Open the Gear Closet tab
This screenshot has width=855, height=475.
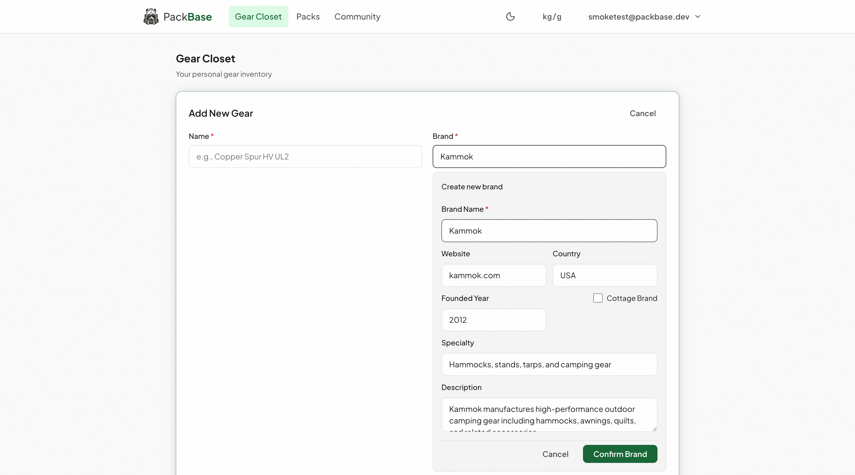click(258, 16)
